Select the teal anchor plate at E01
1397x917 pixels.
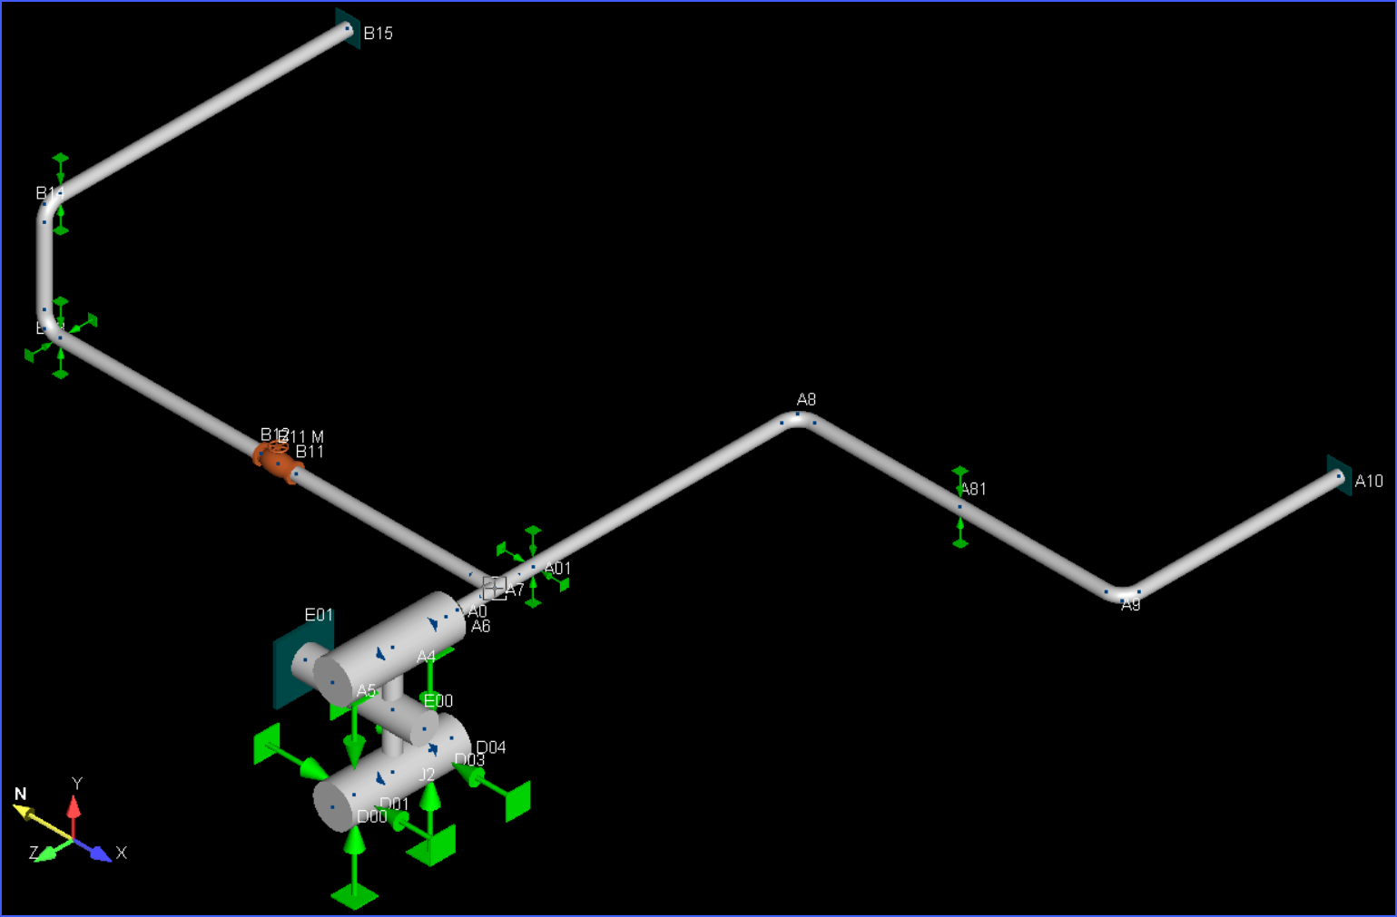click(302, 660)
